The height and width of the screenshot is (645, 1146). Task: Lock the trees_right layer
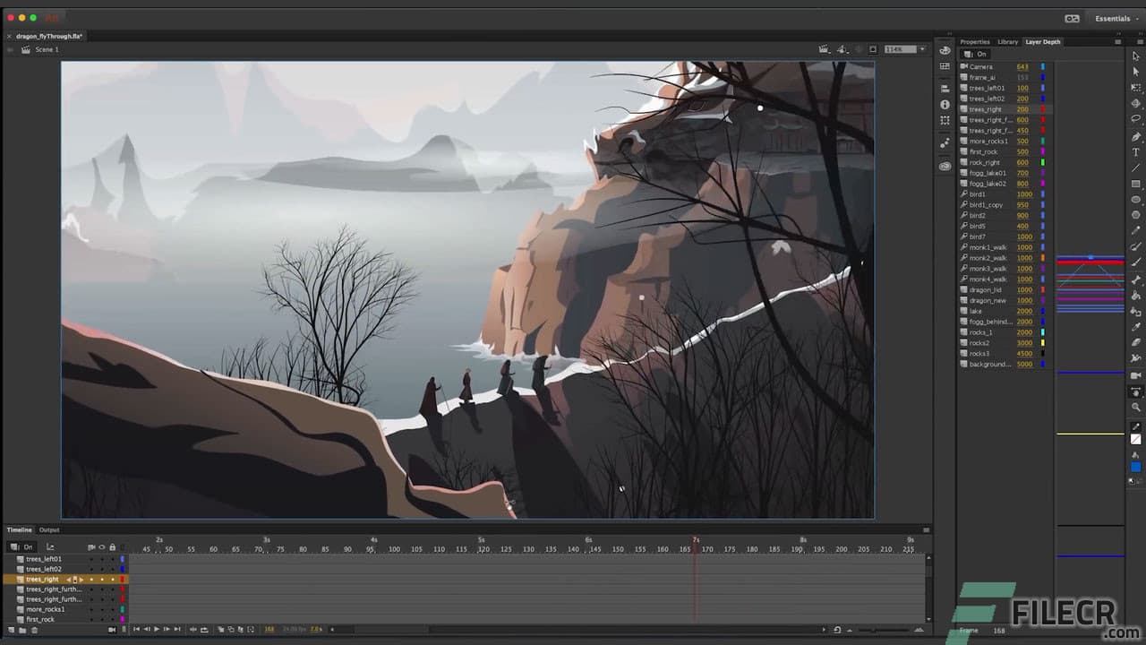coord(113,579)
